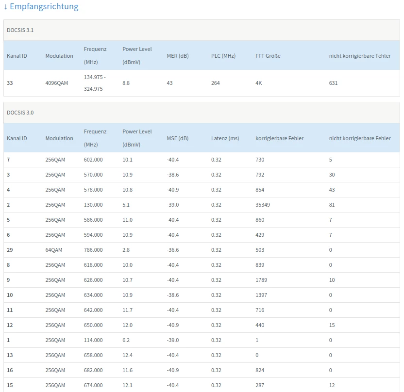Click the PLC (MHz) column header

click(223, 56)
